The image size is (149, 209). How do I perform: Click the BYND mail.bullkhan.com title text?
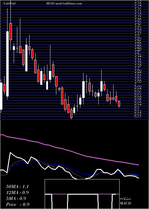(x=64, y=4)
